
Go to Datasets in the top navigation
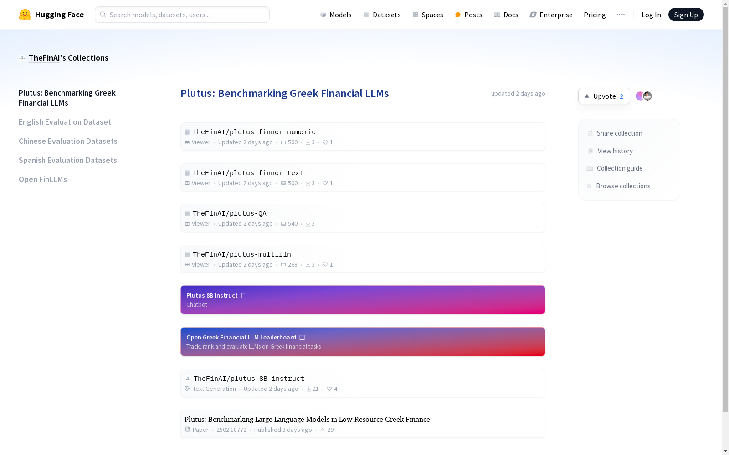tap(382, 15)
